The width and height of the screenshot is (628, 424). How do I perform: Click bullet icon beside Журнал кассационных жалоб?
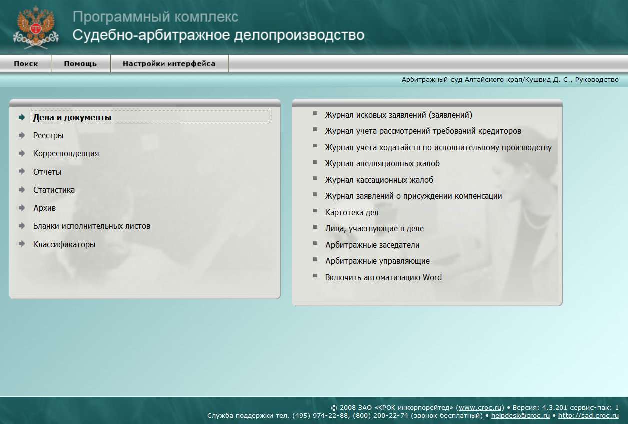click(315, 178)
